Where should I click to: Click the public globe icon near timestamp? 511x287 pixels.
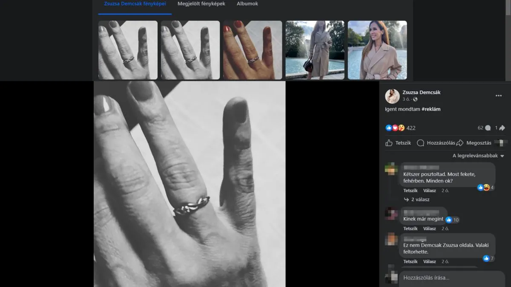click(415, 99)
